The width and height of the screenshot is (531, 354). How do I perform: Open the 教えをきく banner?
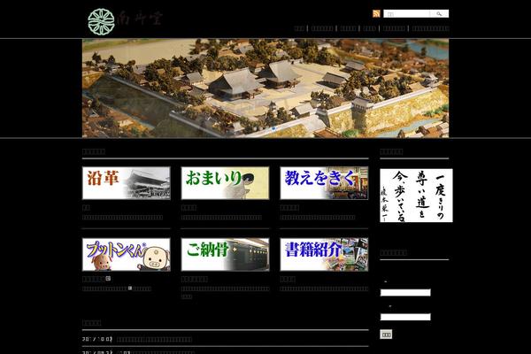click(x=324, y=183)
